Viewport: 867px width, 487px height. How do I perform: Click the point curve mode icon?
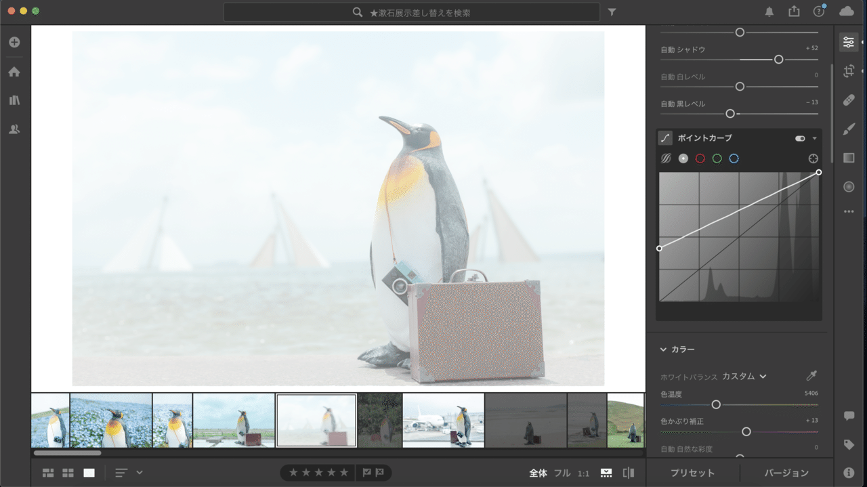pos(665,137)
